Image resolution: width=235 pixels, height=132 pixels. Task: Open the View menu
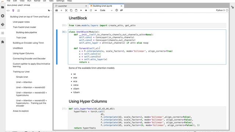[22, 1]
